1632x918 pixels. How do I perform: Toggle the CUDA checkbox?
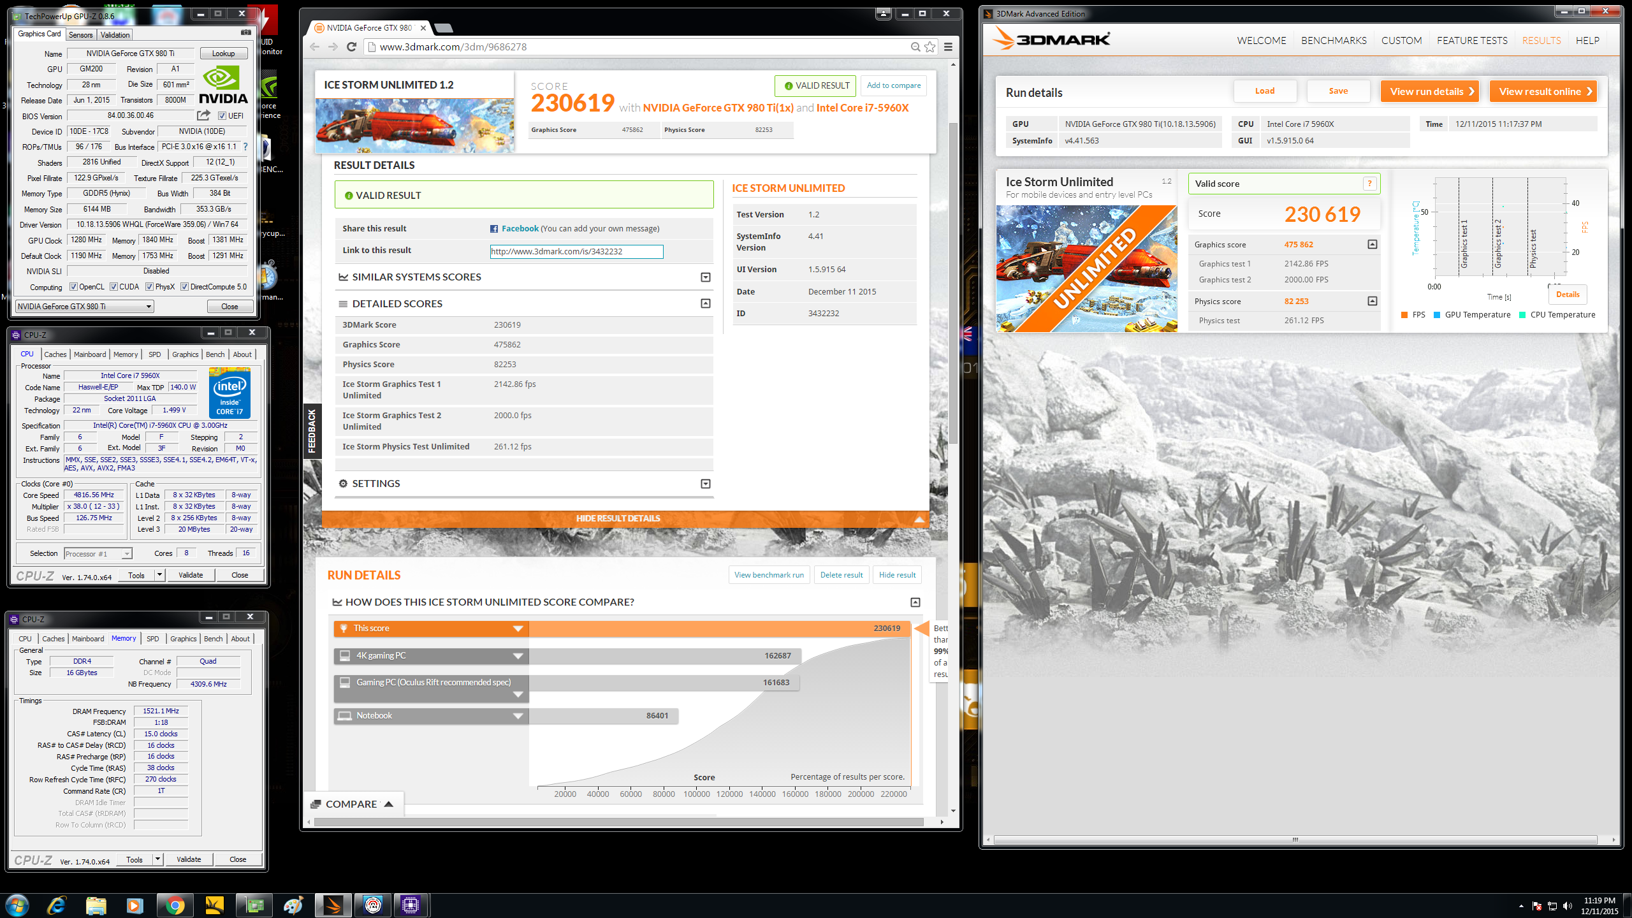click(x=113, y=287)
